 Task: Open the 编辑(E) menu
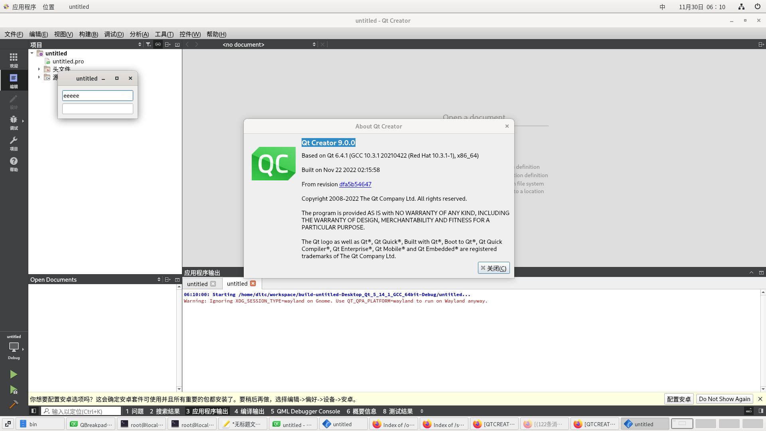tap(39, 34)
